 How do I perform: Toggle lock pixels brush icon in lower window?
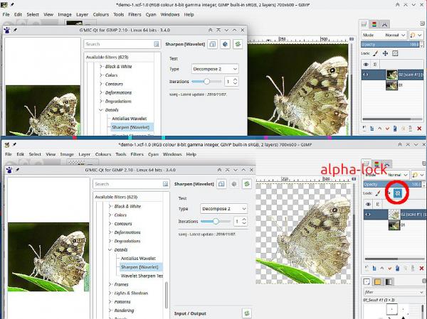[x=378, y=193]
